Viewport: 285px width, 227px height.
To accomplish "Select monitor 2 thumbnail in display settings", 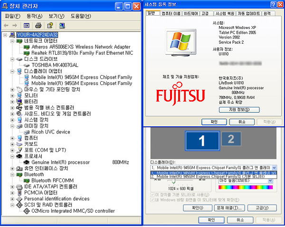I will pyautogui.click(x=231, y=139).
